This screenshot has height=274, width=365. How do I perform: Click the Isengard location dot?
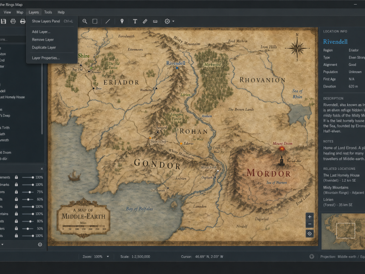pyautogui.click(x=157, y=132)
